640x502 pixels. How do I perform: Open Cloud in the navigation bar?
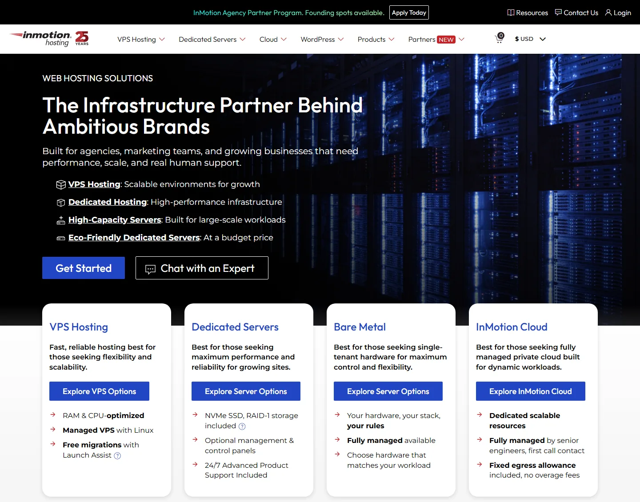(x=268, y=39)
